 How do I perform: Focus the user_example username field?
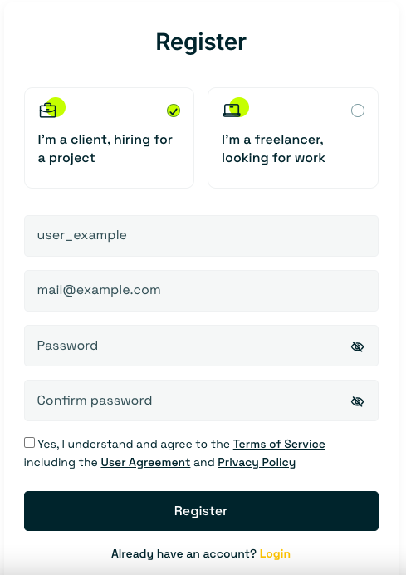(201, 236)
